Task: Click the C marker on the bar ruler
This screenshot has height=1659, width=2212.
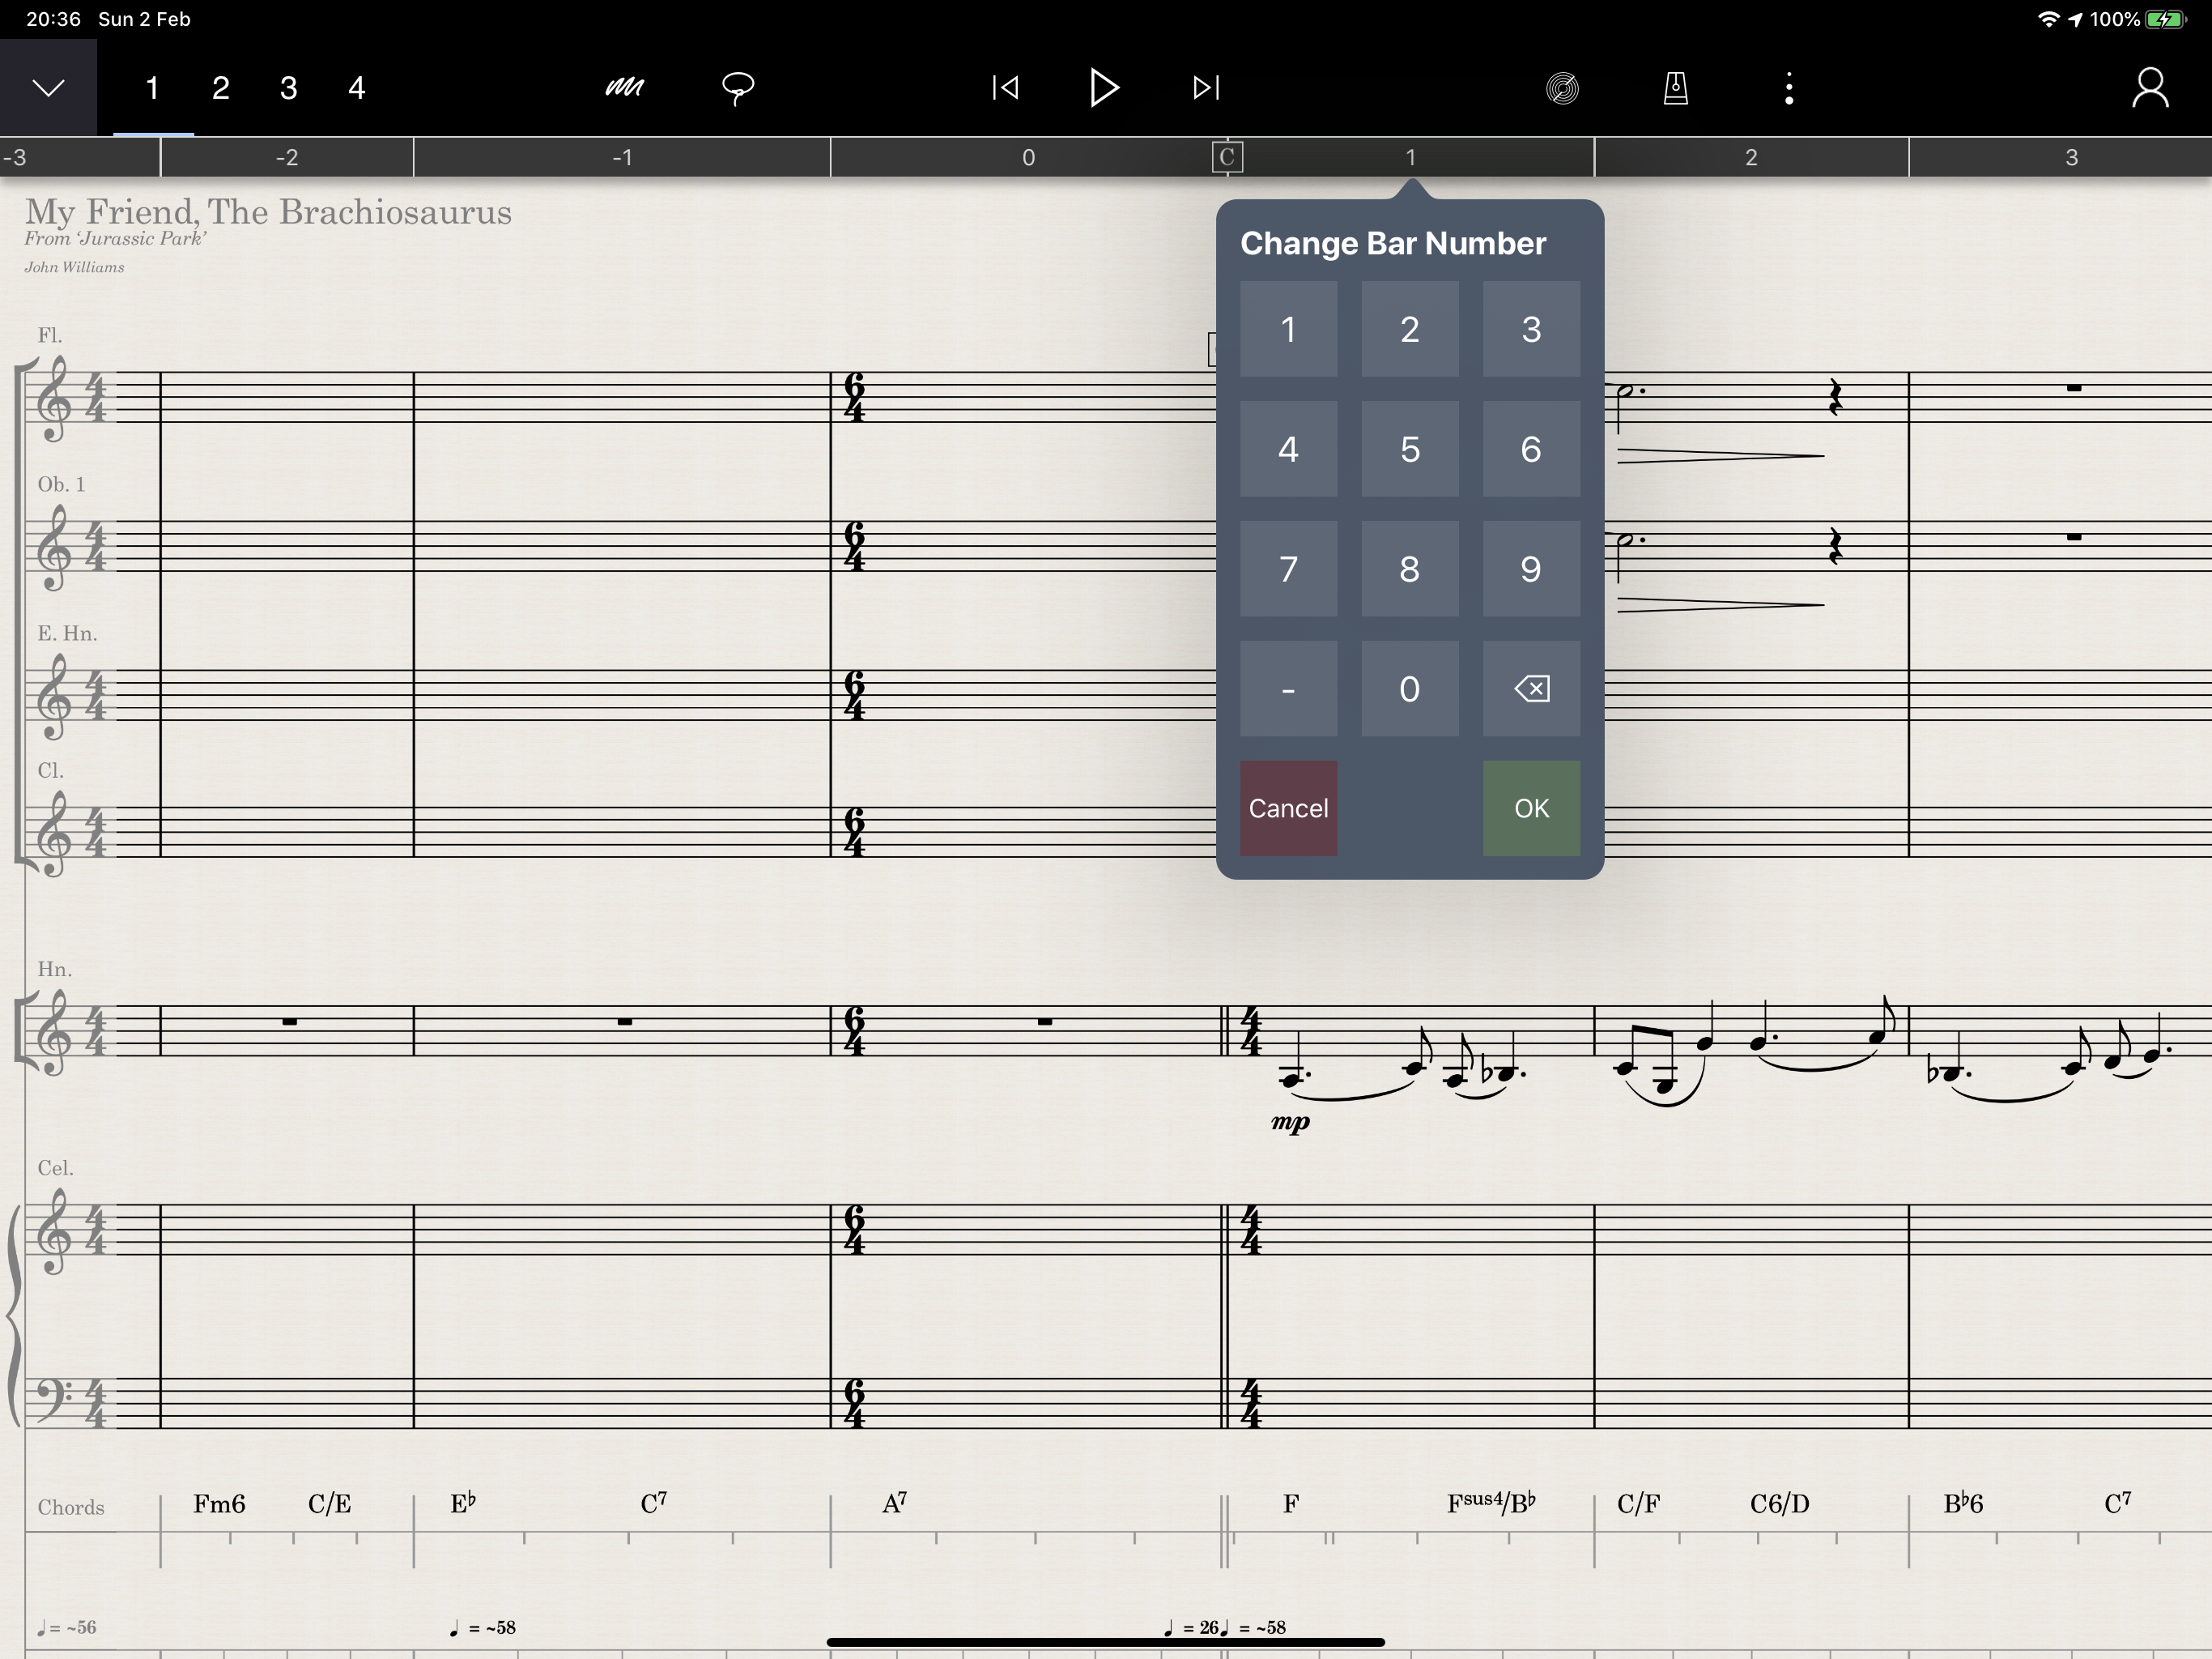Action: coord(1227,157)
